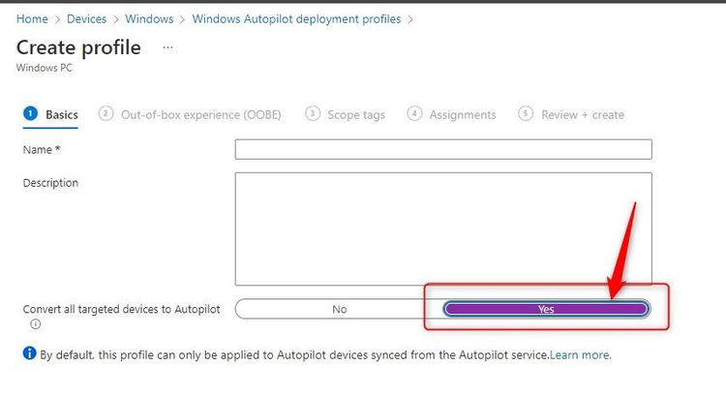The height and width of the screenshot is (397, 726).
Task: Set Convert all targeted devices to Yes
Action: 546,309
